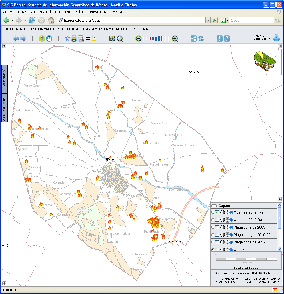Click the overview map thumbnail
284x294 pixels.
(264, 62)
